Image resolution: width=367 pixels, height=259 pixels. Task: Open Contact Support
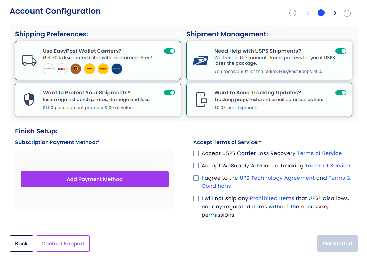[63, 244]
